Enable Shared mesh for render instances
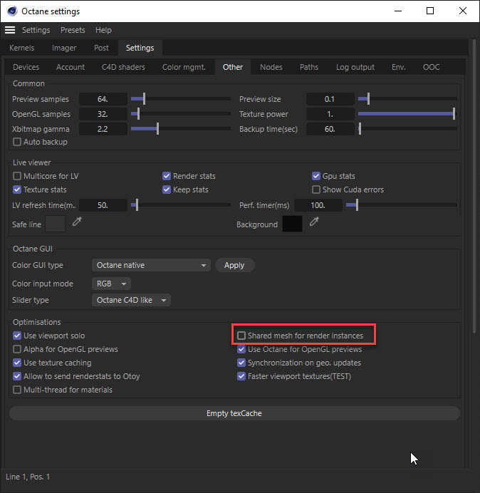 coord(242,336)
